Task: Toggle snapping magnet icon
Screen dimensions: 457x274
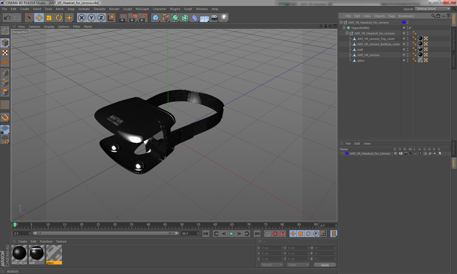Action: [x=5, y=117]
